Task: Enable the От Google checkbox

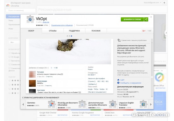Action: pyautogui.click(x=9, y=57)
